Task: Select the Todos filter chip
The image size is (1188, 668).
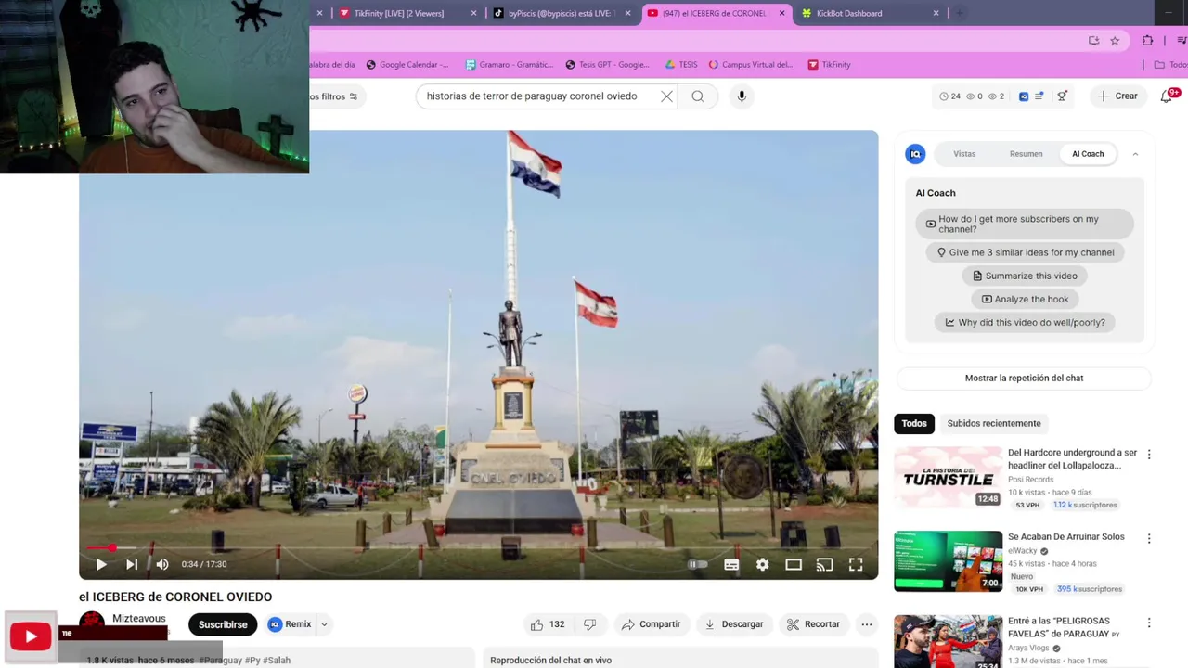Action: (x=914, y=423)
